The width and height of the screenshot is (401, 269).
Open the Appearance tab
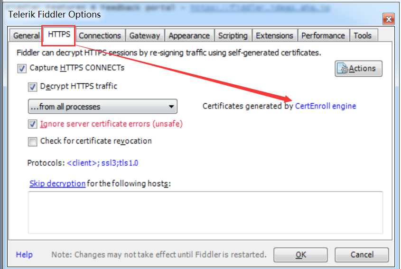pyautogui.click(x=189, y=36)
